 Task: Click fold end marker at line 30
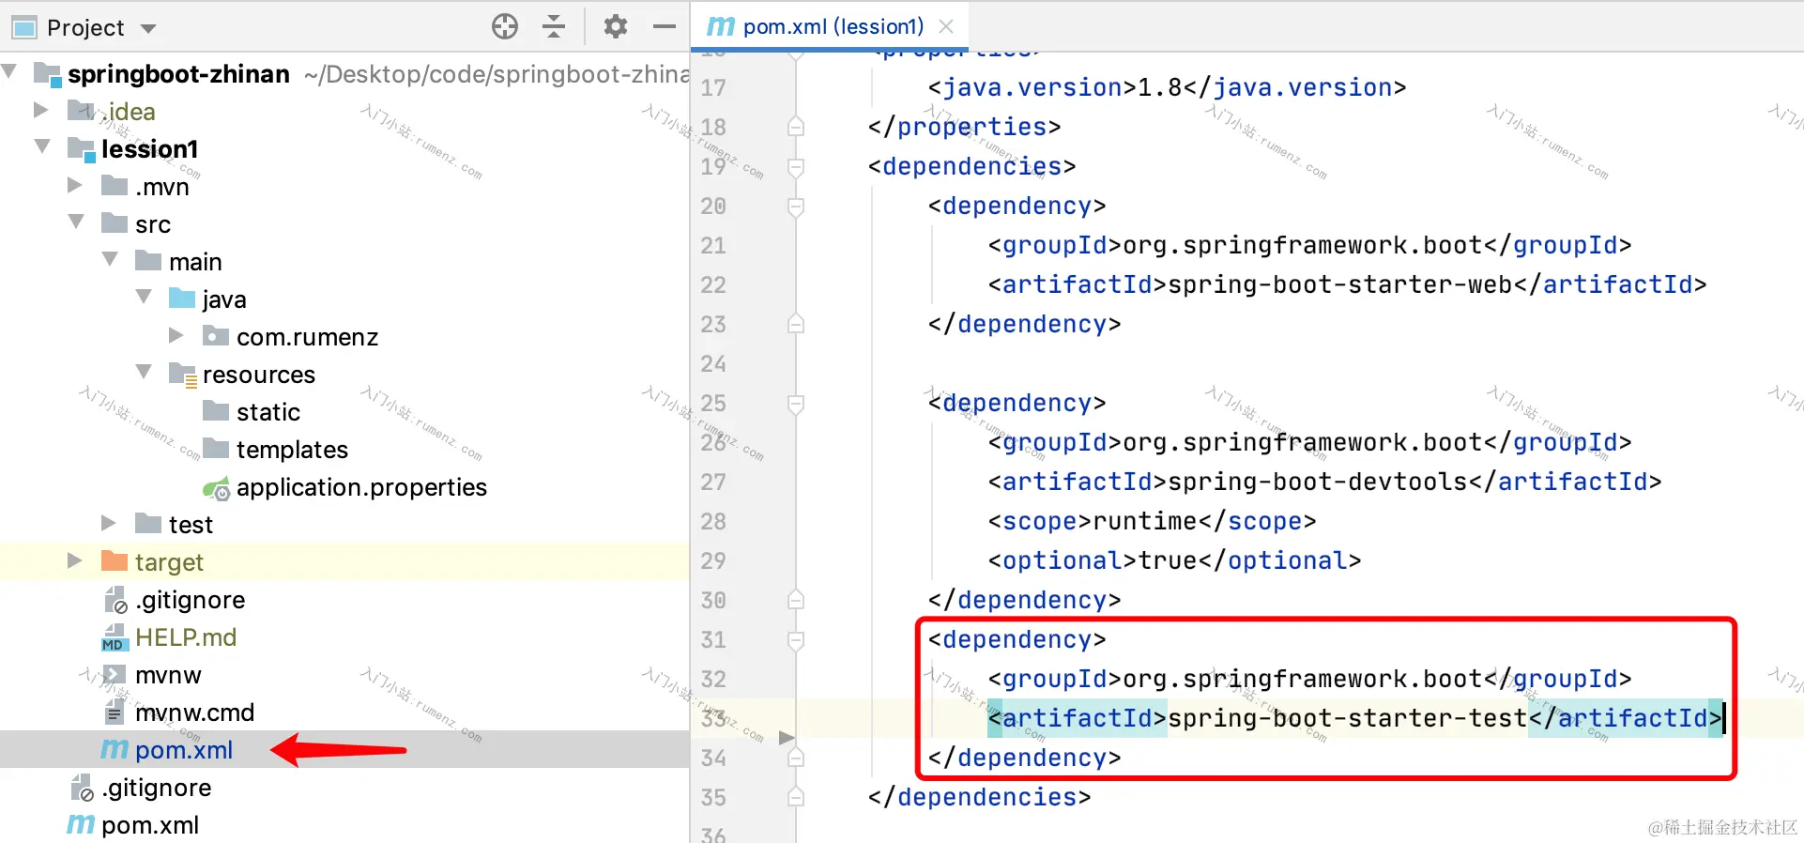pyautogui.click(x=796, y=600)
